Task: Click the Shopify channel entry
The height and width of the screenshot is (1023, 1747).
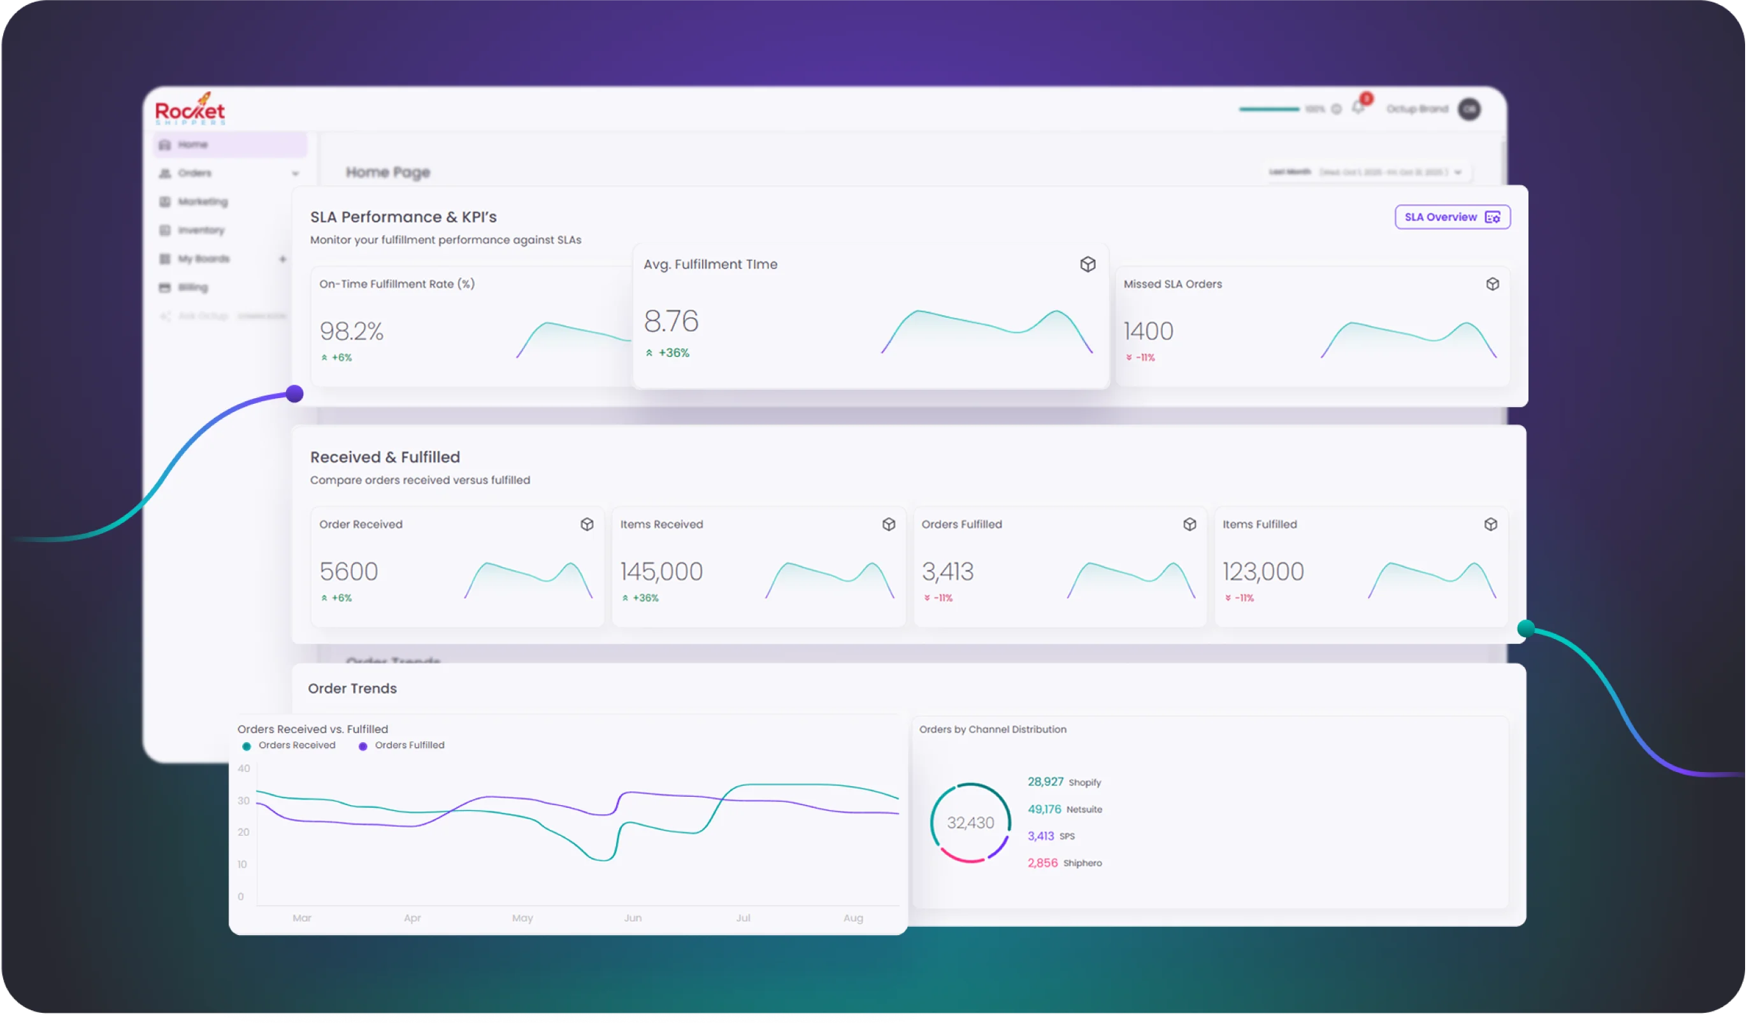Action: click(1064, 782)
